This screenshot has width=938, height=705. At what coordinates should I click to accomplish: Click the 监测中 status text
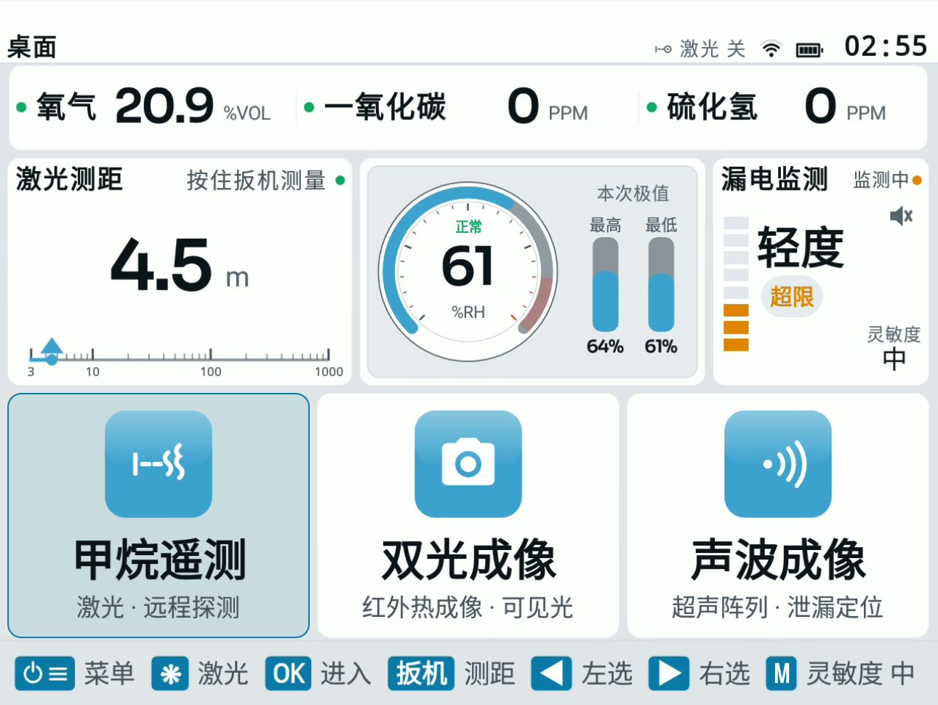[881, 180]
